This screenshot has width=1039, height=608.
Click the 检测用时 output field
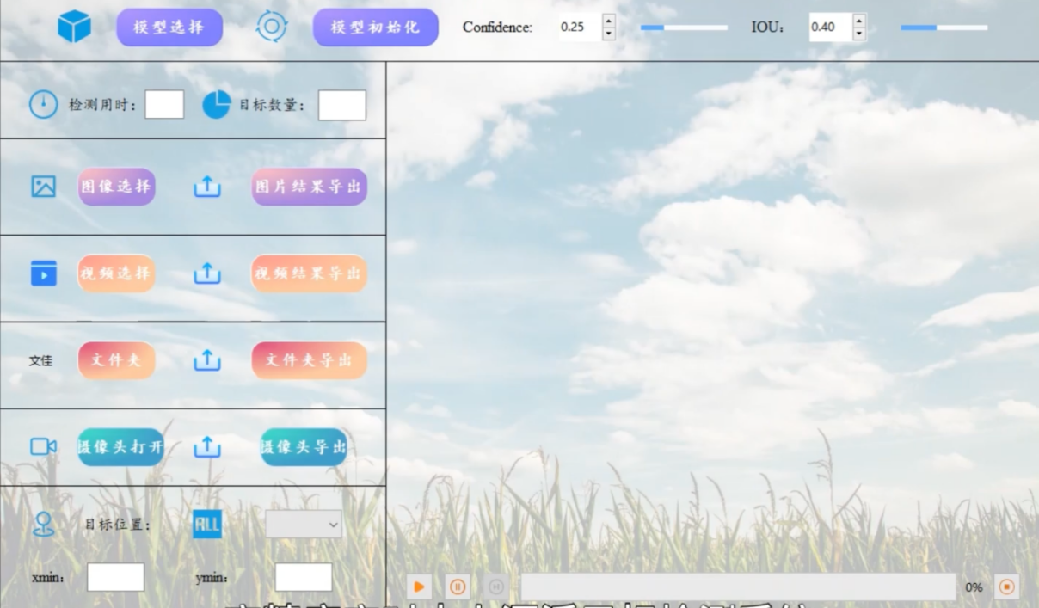pos(164,104)
